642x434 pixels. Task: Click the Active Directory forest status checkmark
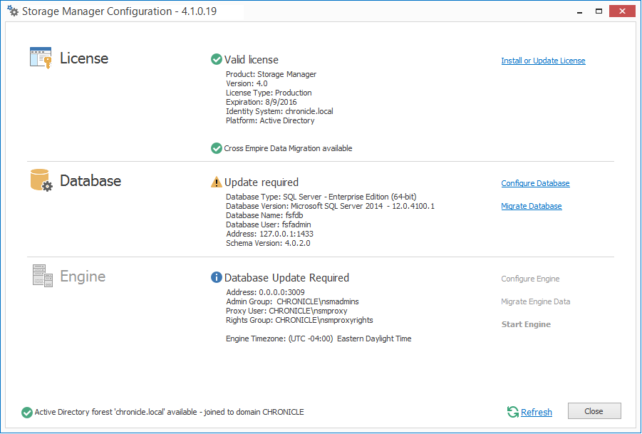click(27, 412)
